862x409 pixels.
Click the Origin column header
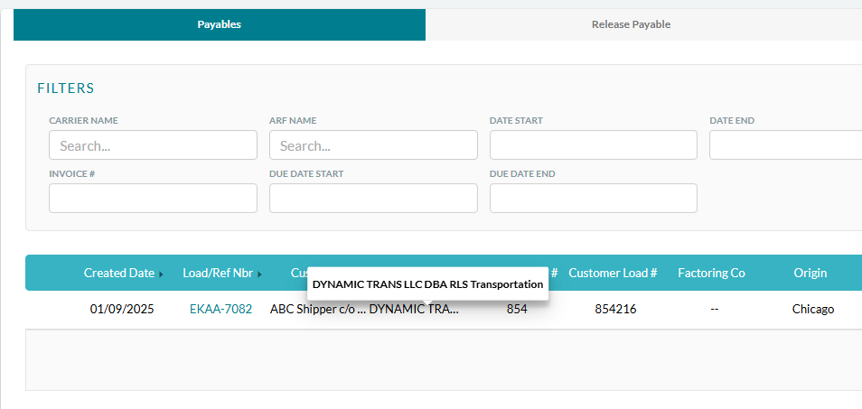click(x=810, y=273)
